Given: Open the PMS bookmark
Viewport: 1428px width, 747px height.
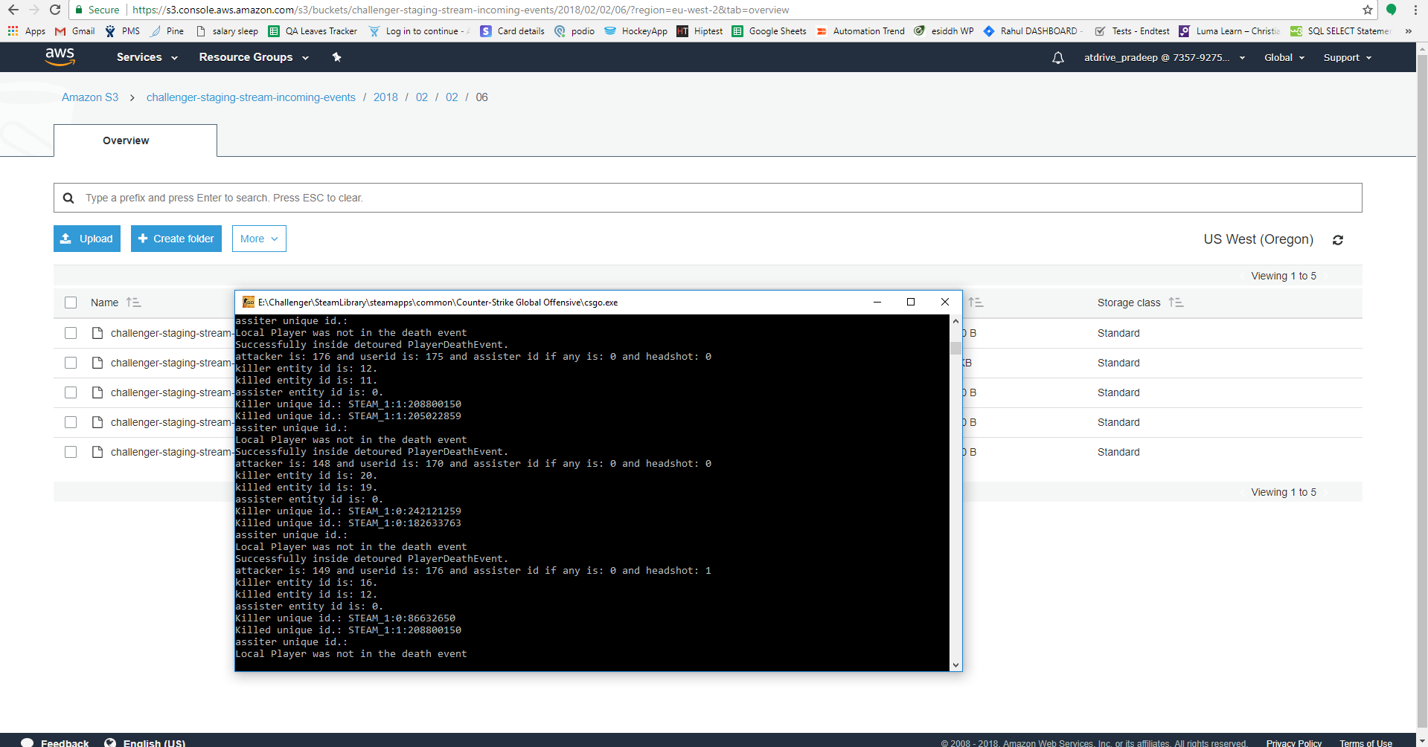Looking at the screenshot, I should [x=123, y=31].
